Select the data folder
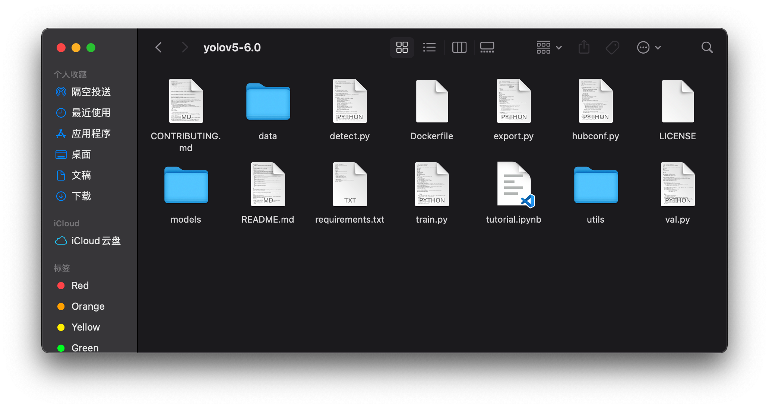The height and width of the screenshot is (408, 769). coord(268,102)
